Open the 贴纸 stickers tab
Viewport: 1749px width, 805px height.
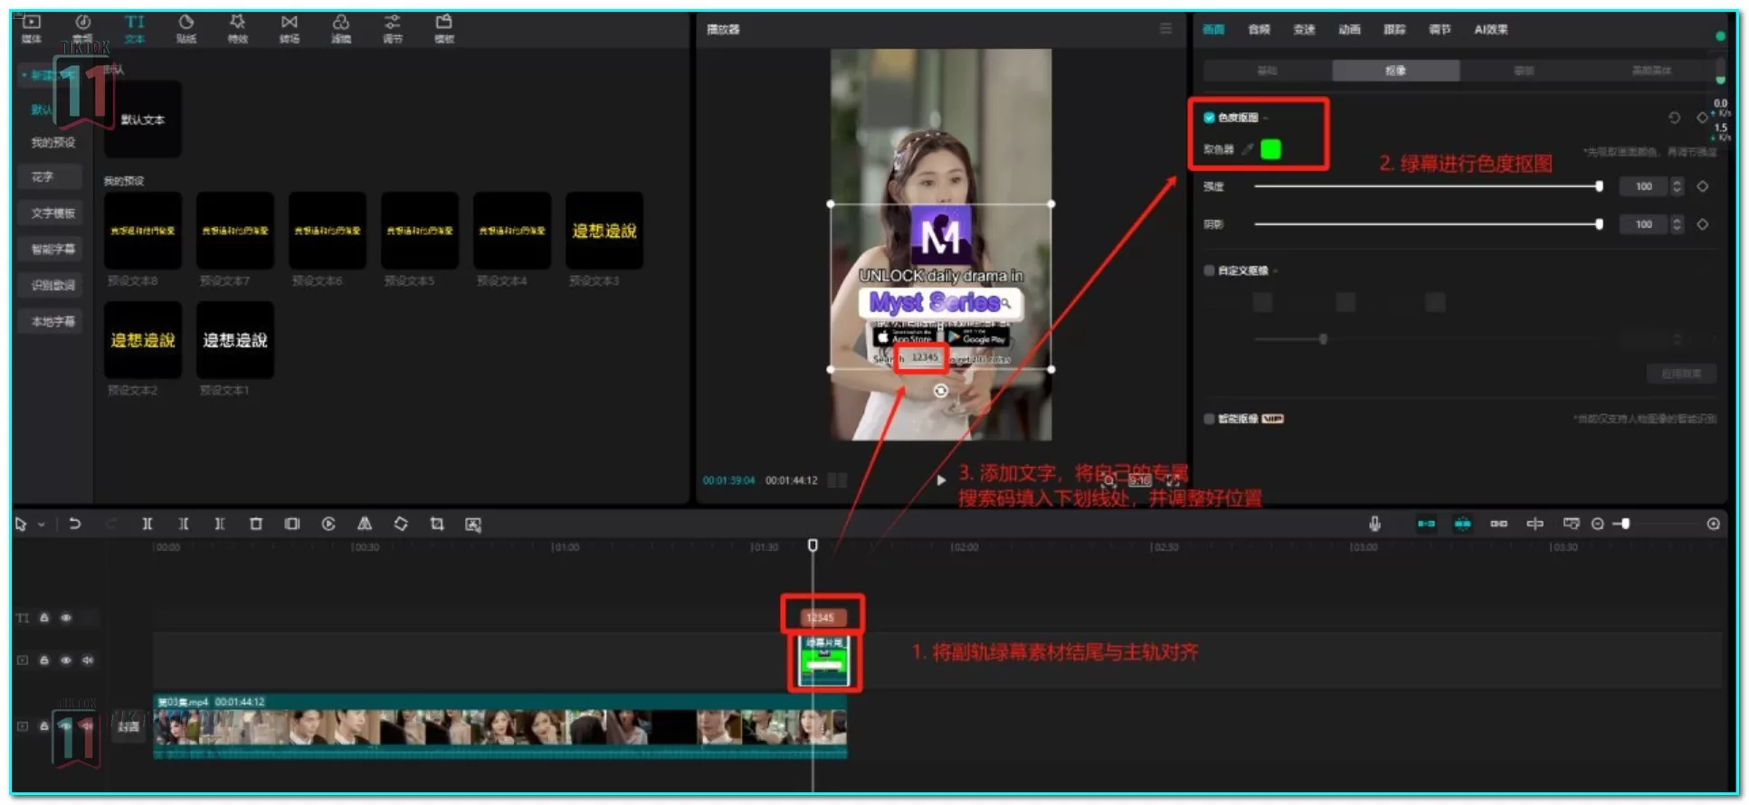click(185, 29)
